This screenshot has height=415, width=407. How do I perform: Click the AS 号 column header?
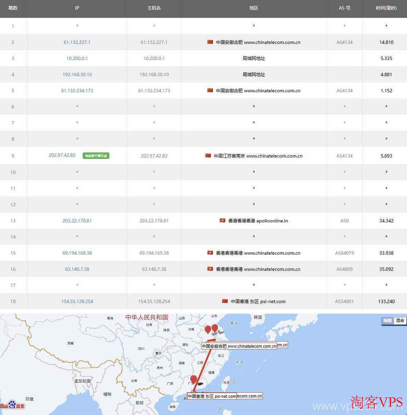click(344, 8)
